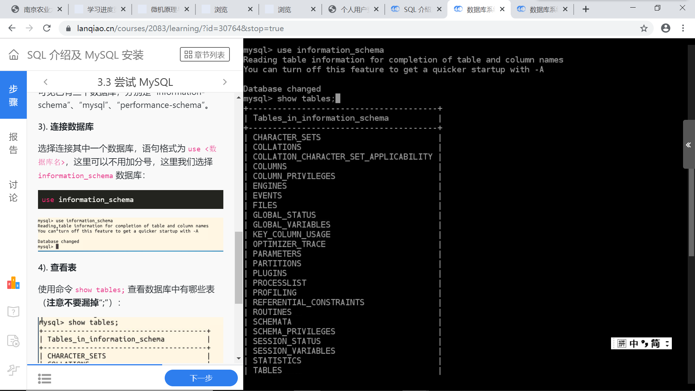
Task: Click the document with X icon
Action: [x=13, y=341]
